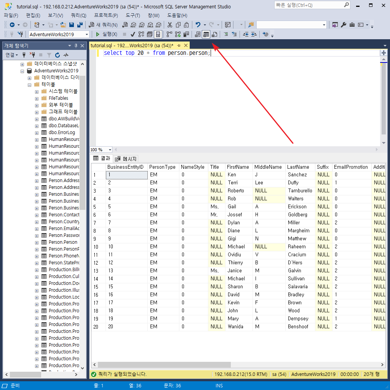The height and width of the screenshot is (390, 390).
Task: Disconnect server in Object Explorer toolbar
Action: click(x=32, y=55)
